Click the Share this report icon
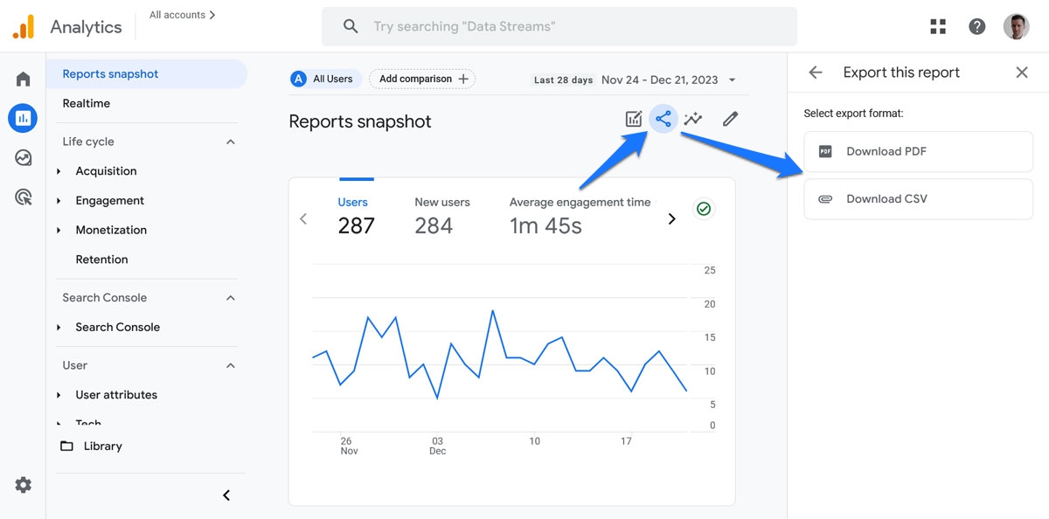1049x519 pixels. point(663,119)
